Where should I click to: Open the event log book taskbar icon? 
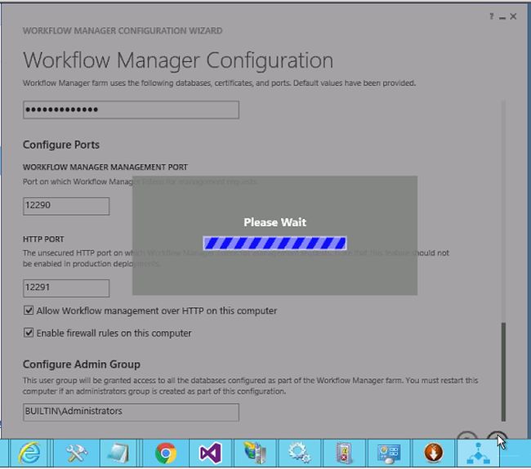click(344, 453)
